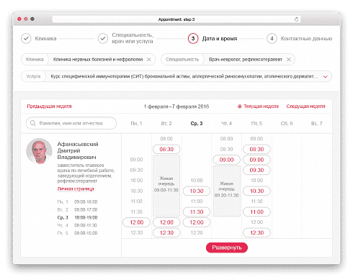Book Tuesday 08:30 slot
353x277 pixels.
(x=166, y=149)
